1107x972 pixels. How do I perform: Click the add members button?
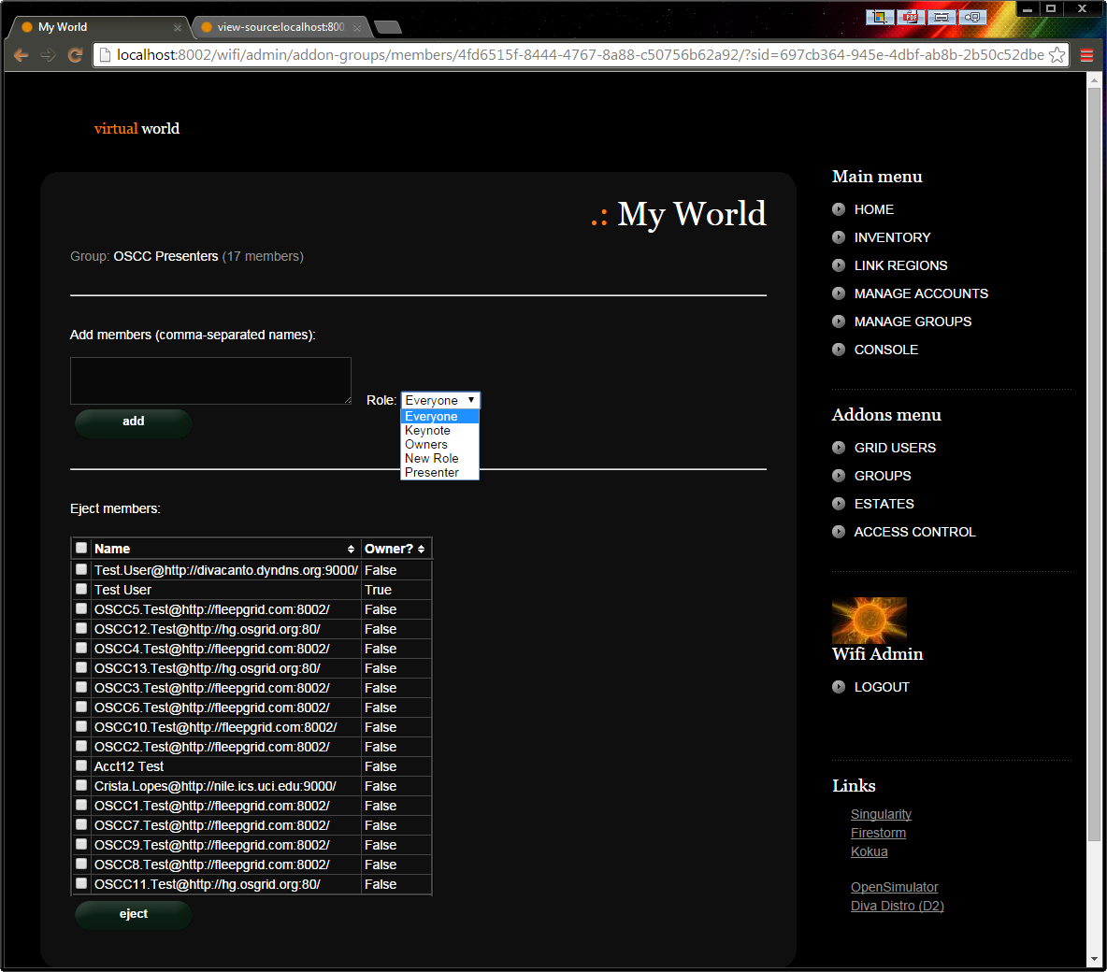(x=134, y=422)
